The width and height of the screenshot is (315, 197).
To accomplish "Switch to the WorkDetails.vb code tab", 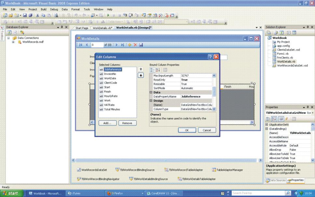I will point(103,28).
